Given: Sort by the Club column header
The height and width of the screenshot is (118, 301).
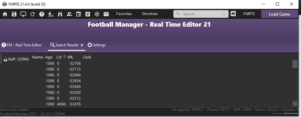Looking at the screenshot, I should [87, 57].
